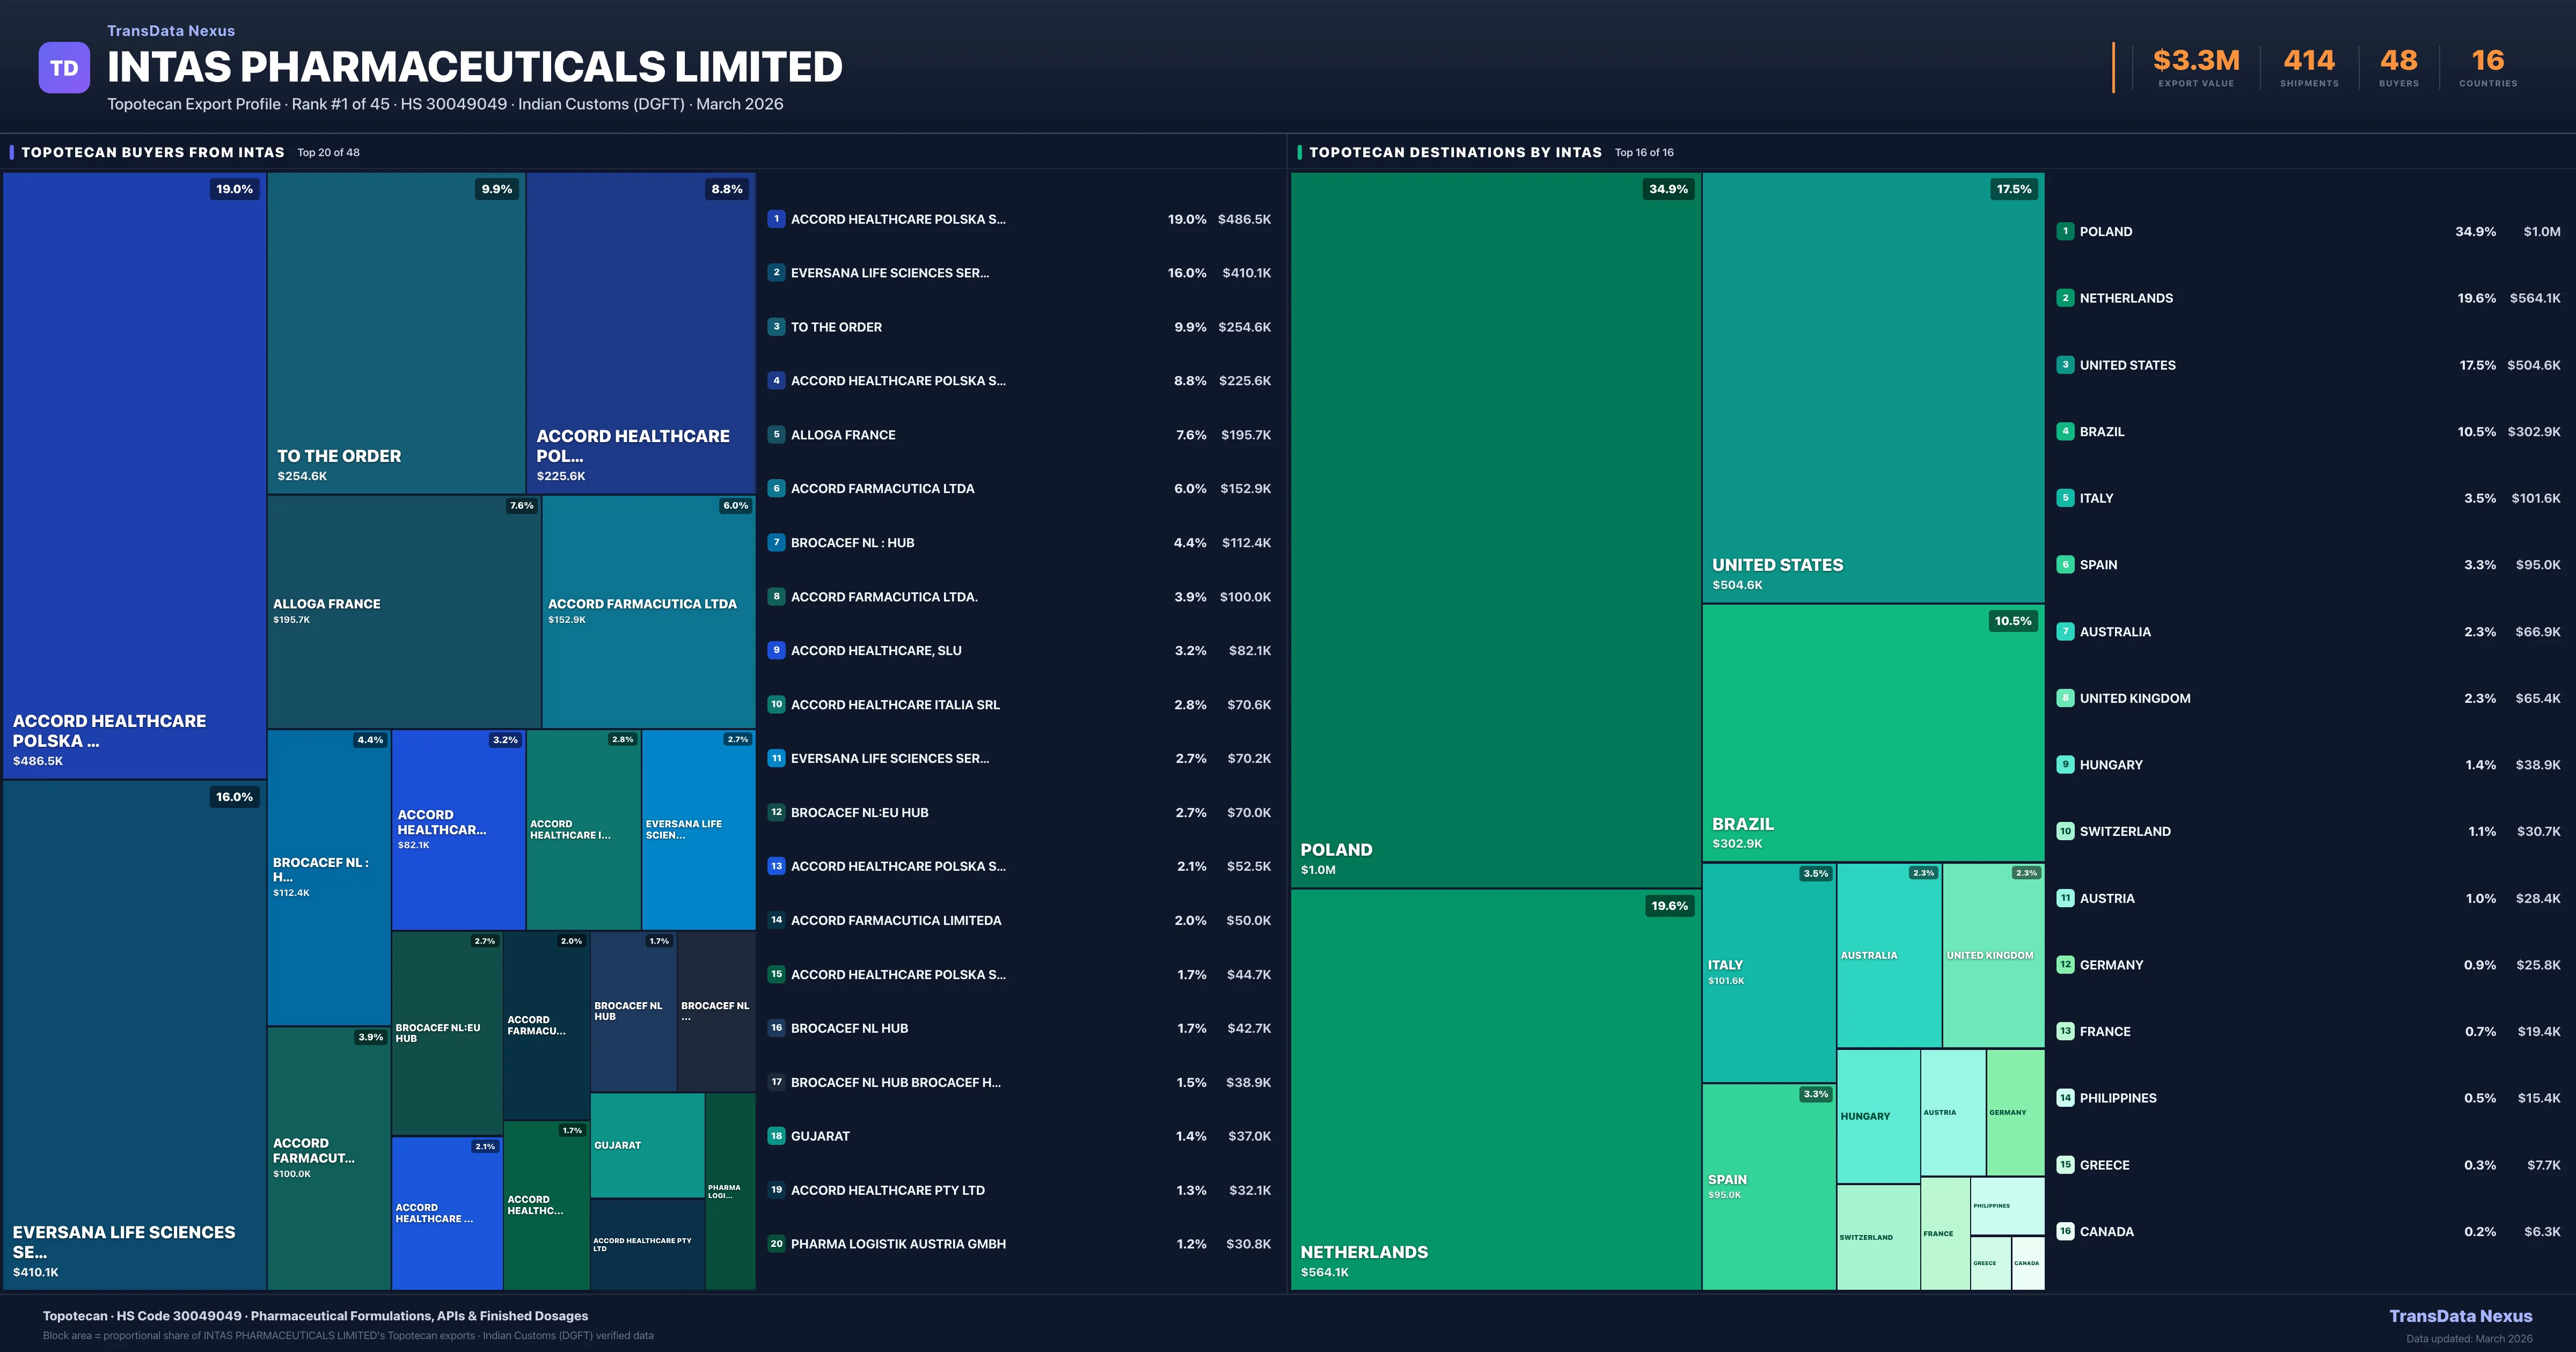Click rank 5 badge for Alloga France

tap(776, 434)
